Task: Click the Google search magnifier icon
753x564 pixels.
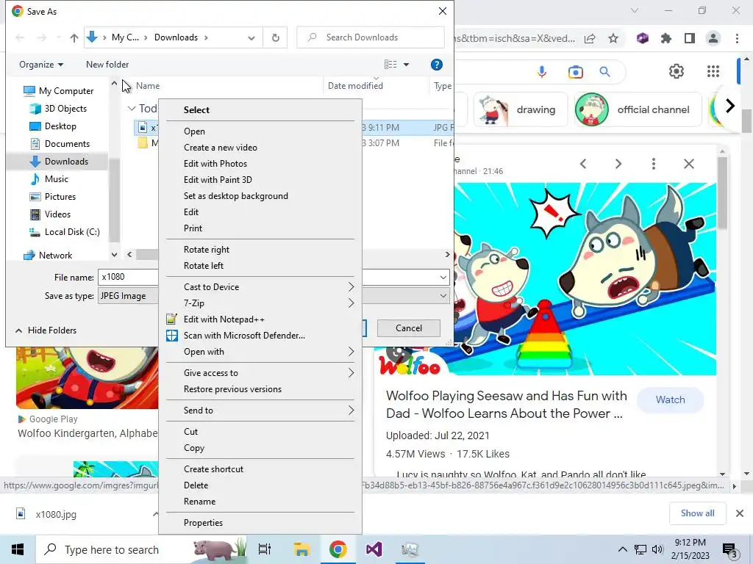Action: 604,72
